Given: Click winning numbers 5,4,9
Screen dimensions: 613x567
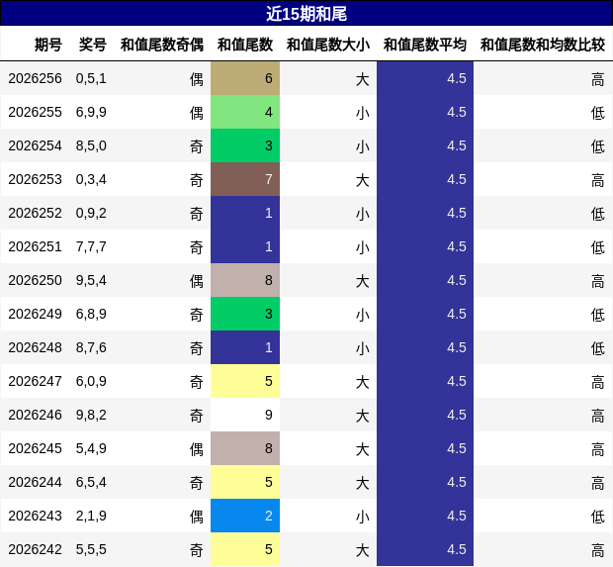Looking at the screenshot, I should coord(91,448).
